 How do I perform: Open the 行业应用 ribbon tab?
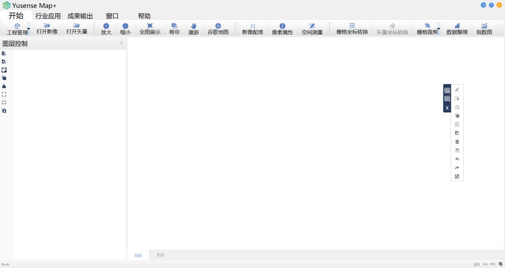click(48, 16)
